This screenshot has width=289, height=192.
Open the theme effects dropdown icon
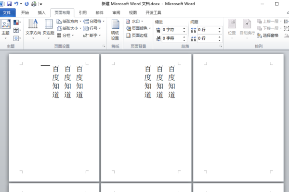tap(17, 38)
